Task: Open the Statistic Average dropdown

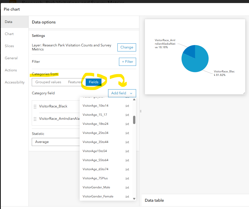Action: 56,142
